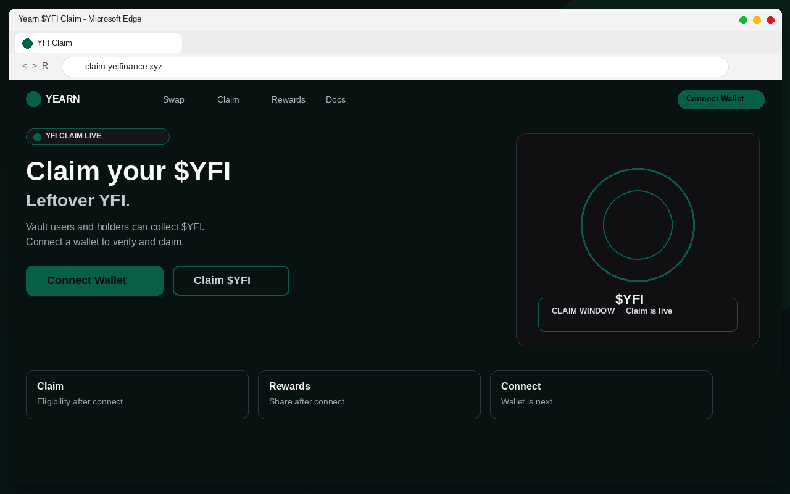
Task: Open the Docs nav item
Action: 336,99
